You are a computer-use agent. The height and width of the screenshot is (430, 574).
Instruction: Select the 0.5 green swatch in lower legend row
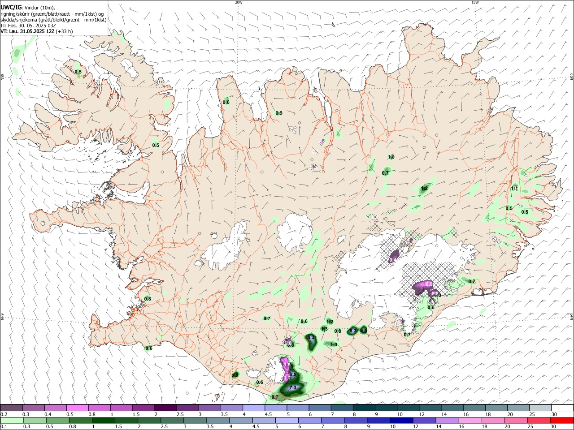pos(58,420)
